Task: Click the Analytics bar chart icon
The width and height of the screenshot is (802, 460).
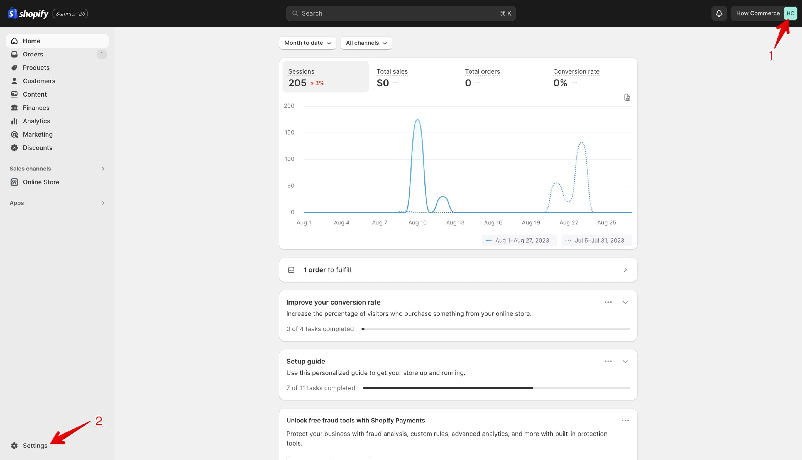Action: coord(14,121)
